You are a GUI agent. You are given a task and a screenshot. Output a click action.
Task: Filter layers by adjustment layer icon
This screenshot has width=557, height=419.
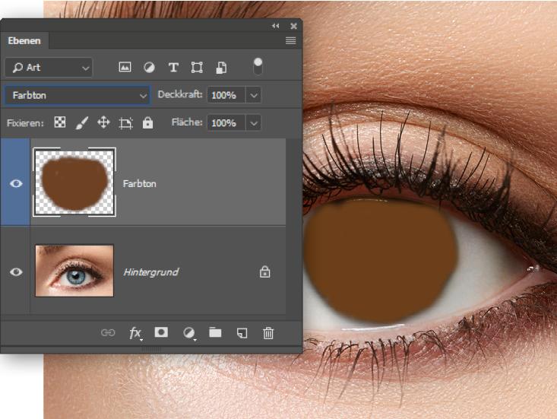(x=149, y=68)
